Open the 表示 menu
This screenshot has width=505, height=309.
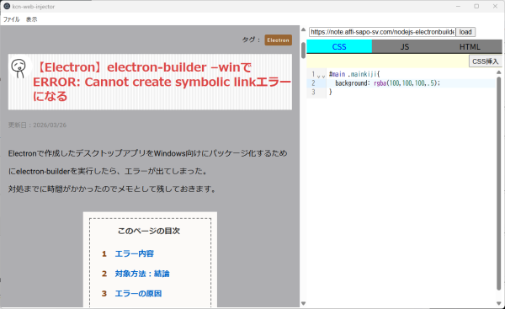(32, 19)
